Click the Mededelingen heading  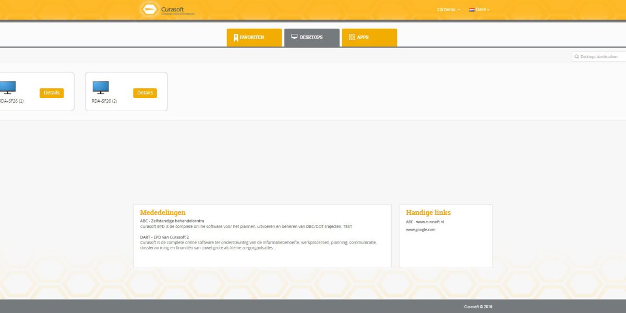(x=162, y=212)
